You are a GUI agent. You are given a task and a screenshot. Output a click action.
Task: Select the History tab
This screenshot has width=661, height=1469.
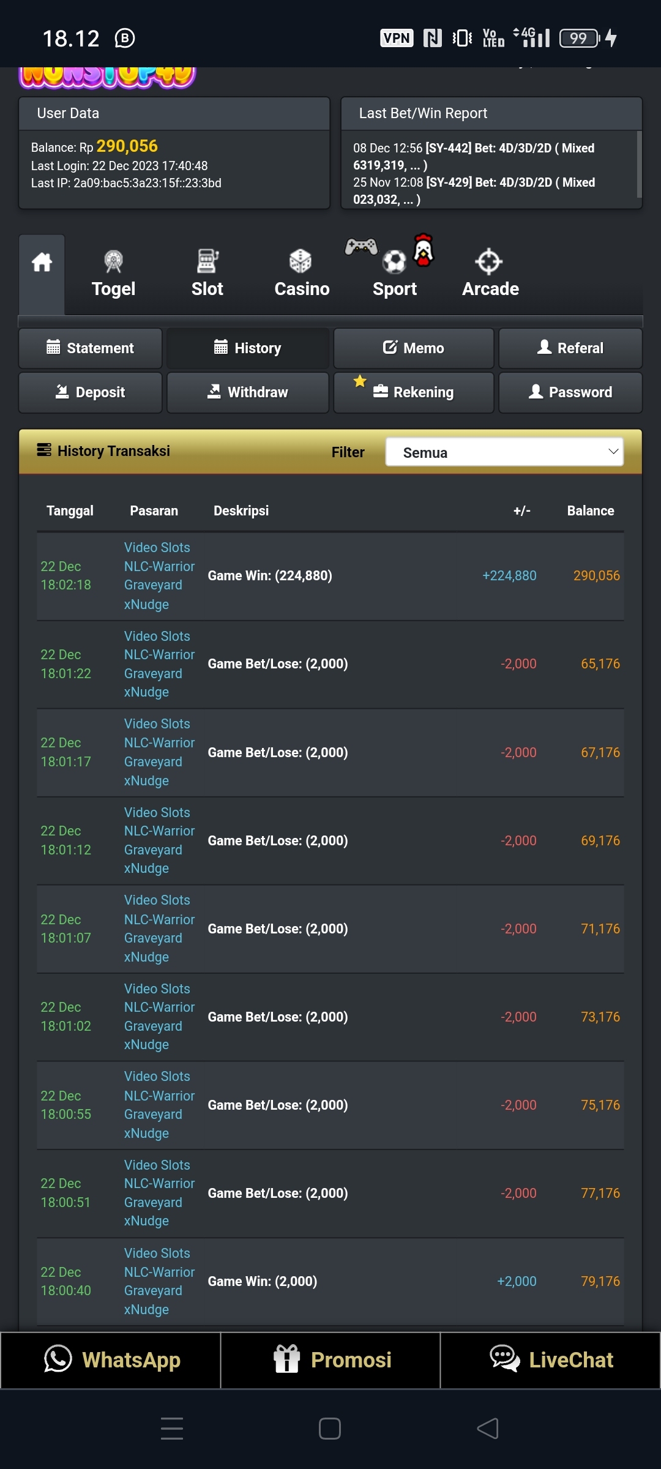coord(248,348)
